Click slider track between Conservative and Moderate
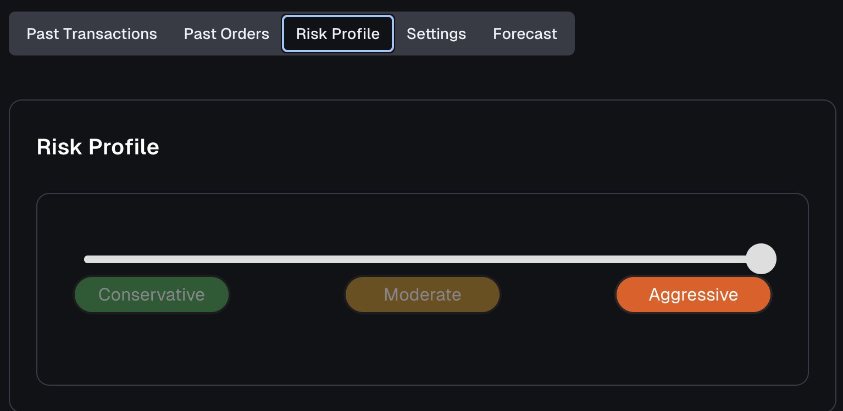843x411 pixels. point(286,259)
